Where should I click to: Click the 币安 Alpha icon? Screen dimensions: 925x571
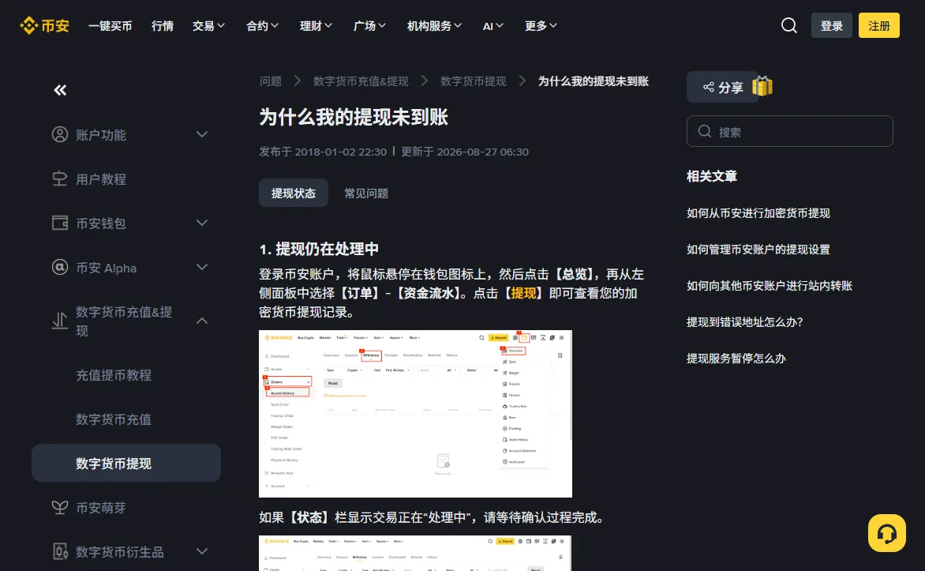(x=59, y=268)
